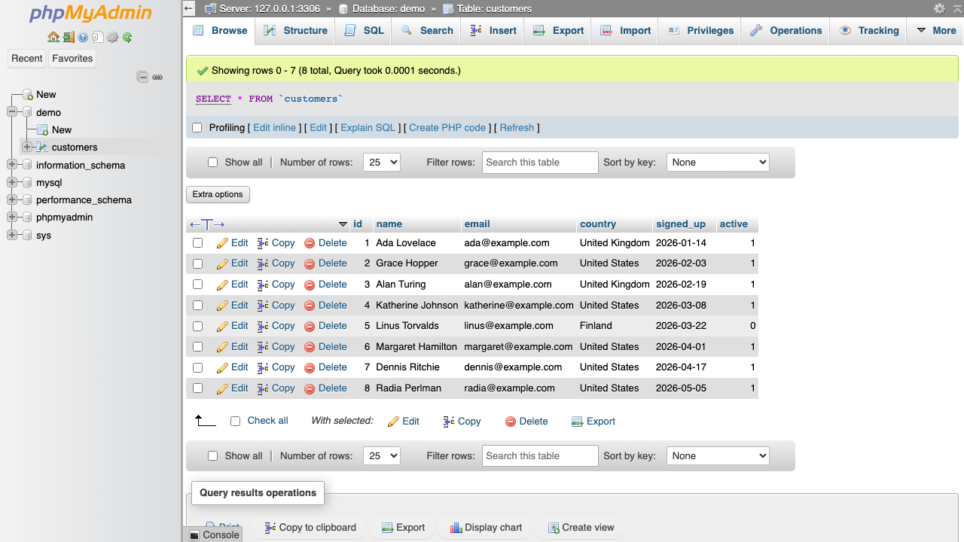Expand the performance_schema database node
The width and height of the screenshot is (964, 542).
[x=12, y=200]
